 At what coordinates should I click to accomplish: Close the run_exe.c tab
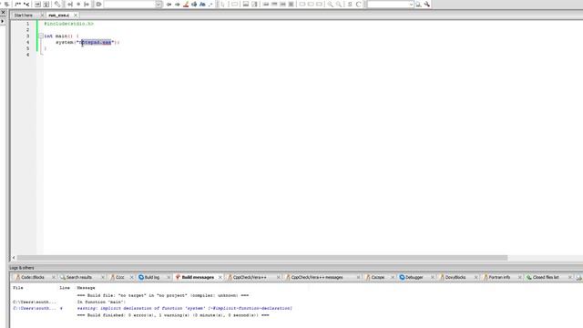click(x=76, y=15)
